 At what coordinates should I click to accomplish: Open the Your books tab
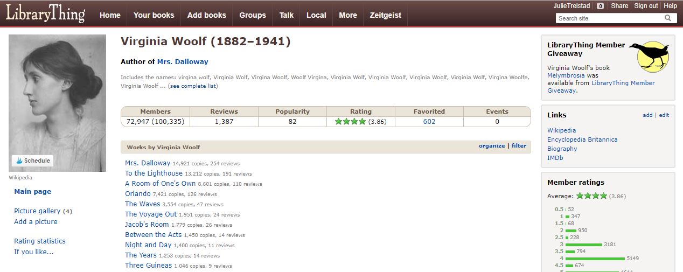pos(154,15)
